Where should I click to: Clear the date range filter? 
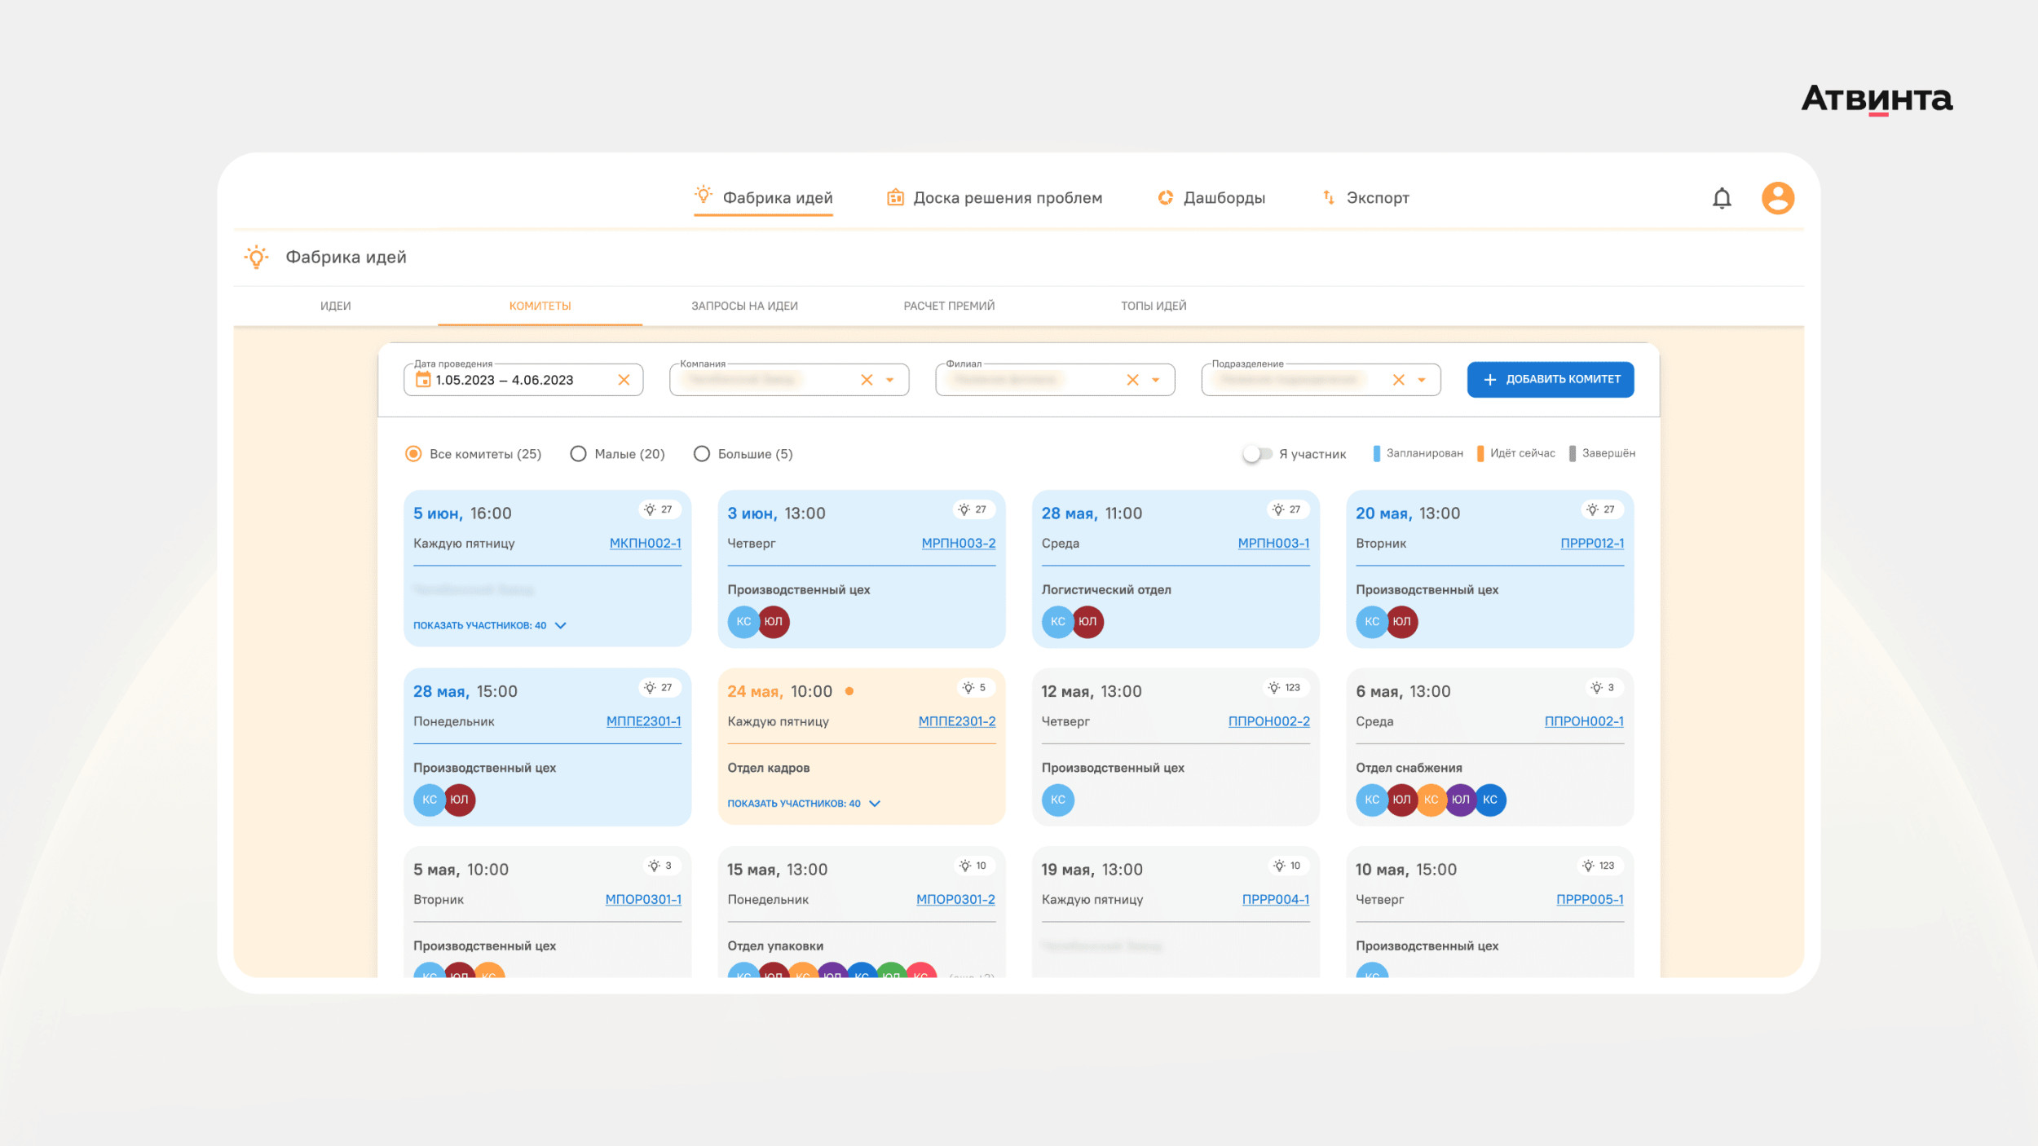pos(624,380)
